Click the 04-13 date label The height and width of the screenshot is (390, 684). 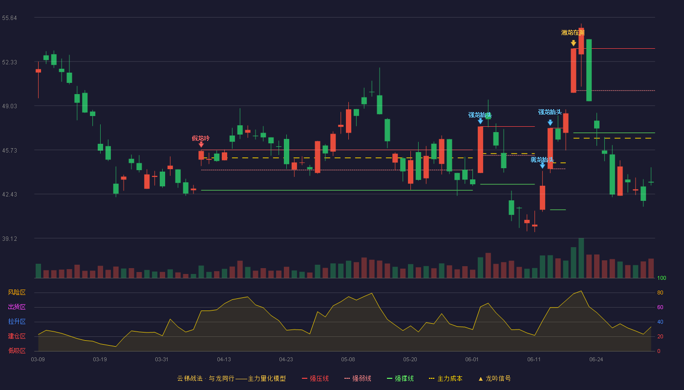(x=224, y=359)
